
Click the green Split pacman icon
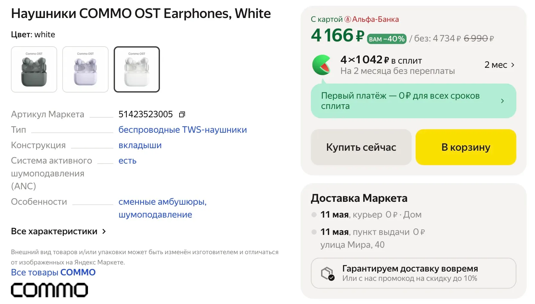[x=321, y=65]
